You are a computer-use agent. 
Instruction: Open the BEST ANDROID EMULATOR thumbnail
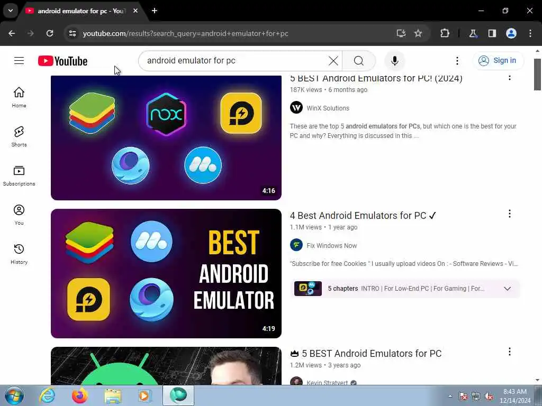(166, 273)
